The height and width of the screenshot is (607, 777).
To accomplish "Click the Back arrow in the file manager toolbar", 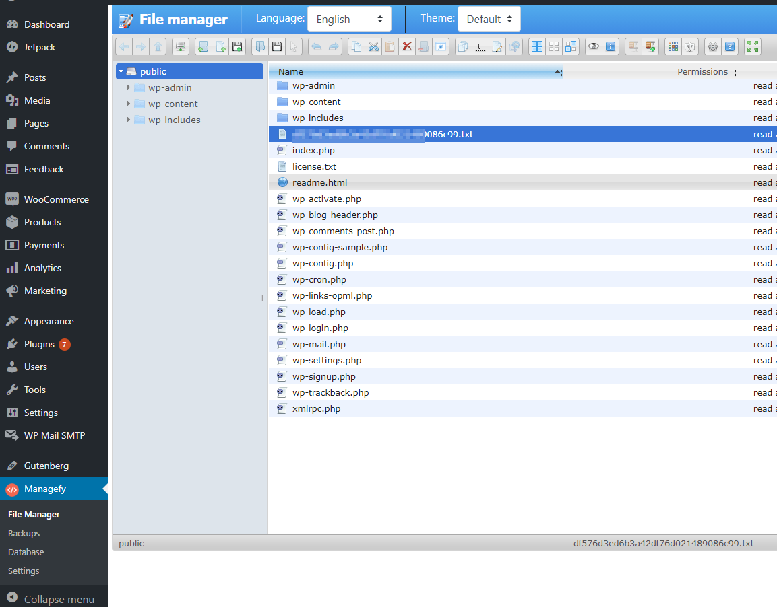I will click(x=124, y=47).
